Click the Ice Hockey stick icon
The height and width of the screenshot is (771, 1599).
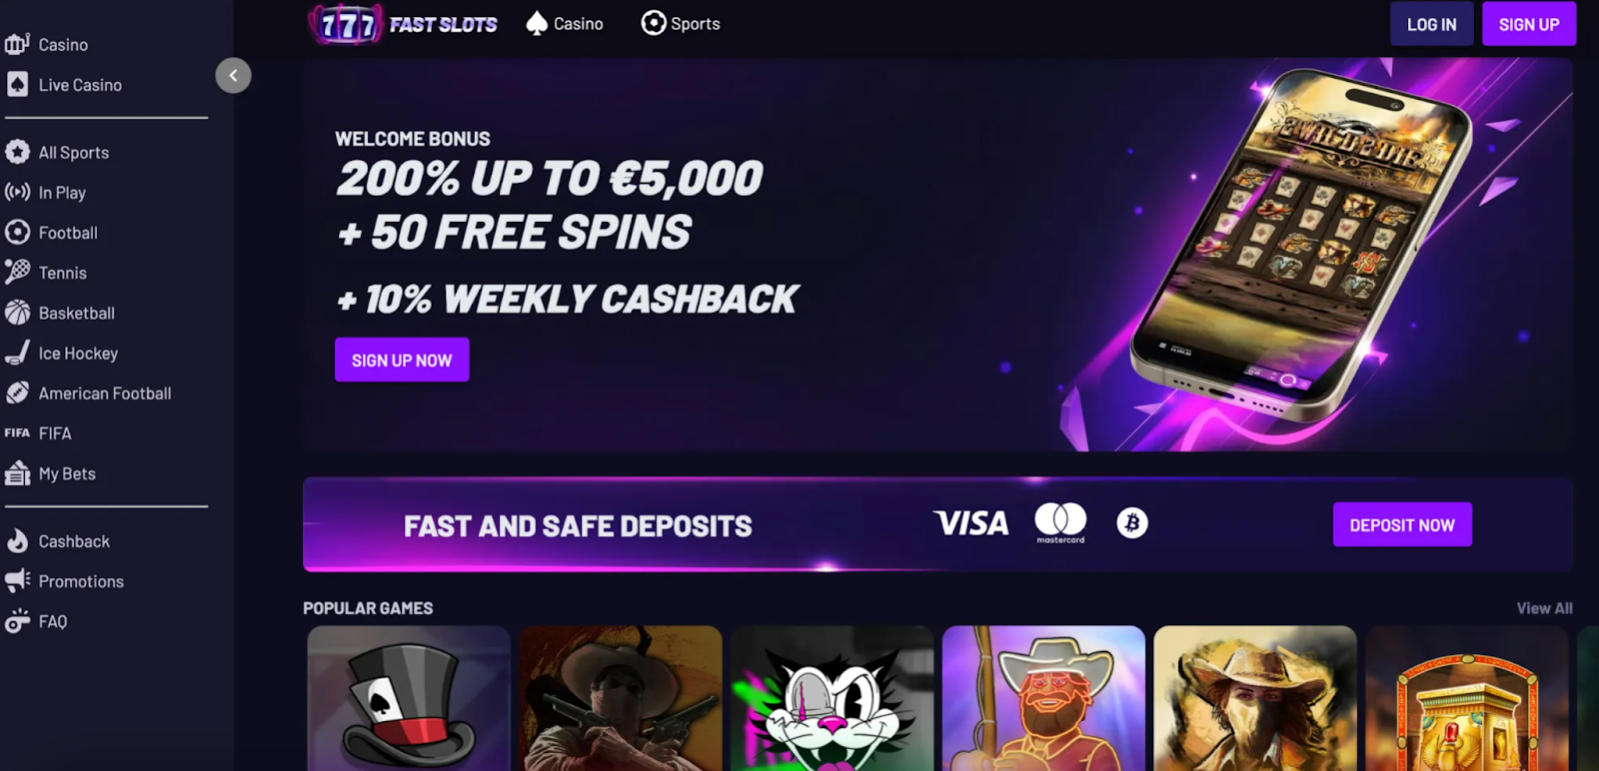pos(17,352)
